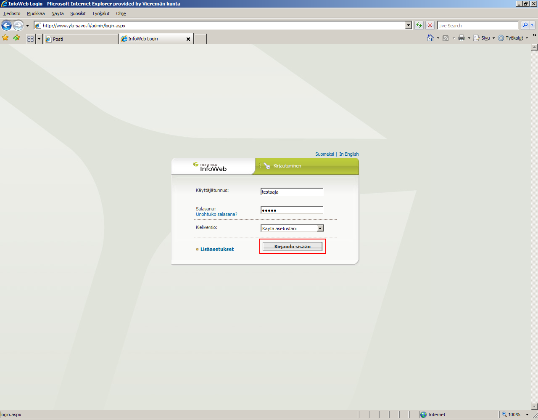Open the Ohje menu

121,13
